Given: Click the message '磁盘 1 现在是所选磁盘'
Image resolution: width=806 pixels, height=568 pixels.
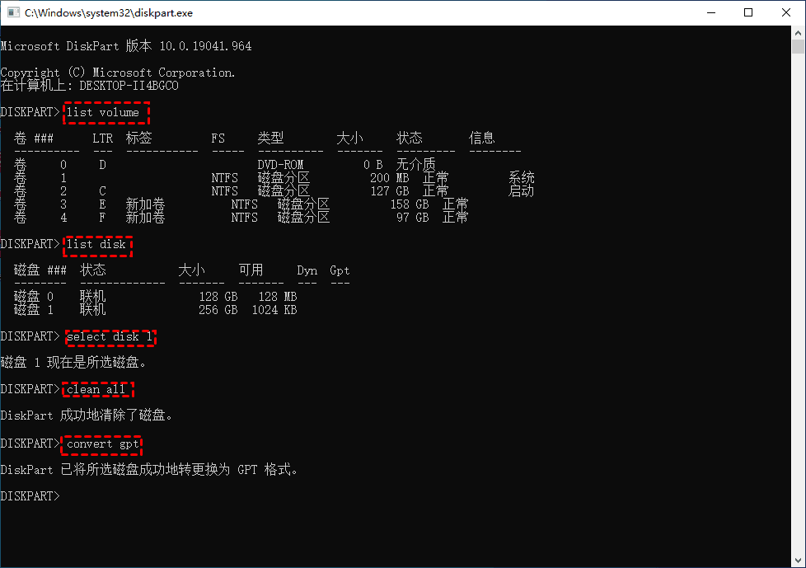Looking at the screenshot, I should (x=73, y=363).
